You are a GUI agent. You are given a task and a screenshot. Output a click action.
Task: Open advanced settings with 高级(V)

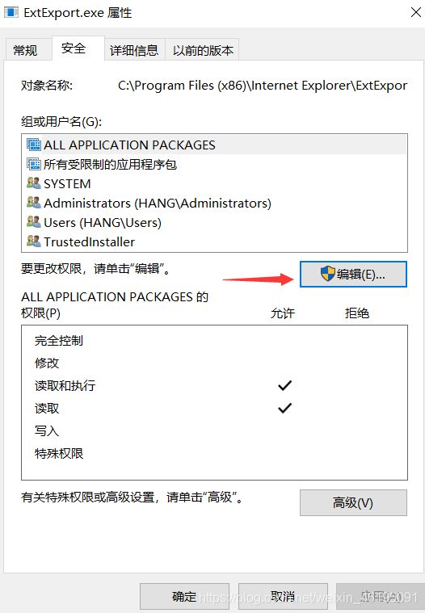pyautogui.click(x=353, y=502)
